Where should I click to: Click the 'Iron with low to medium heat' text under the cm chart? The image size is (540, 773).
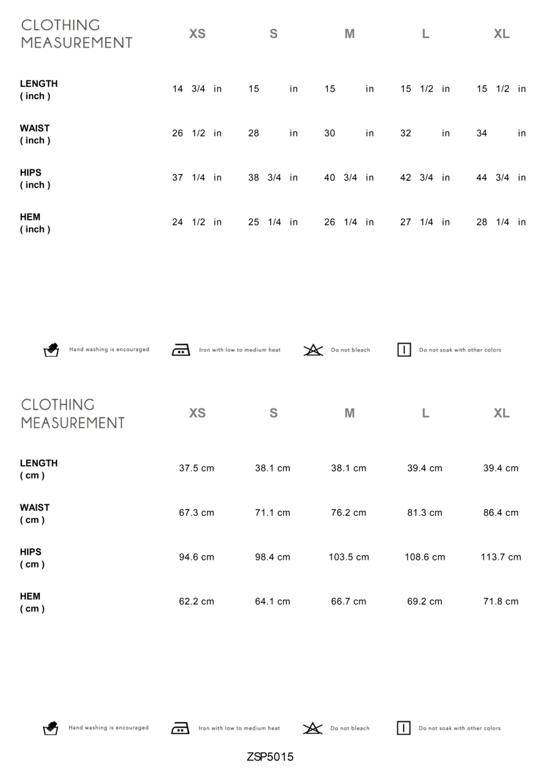(239, 728)
